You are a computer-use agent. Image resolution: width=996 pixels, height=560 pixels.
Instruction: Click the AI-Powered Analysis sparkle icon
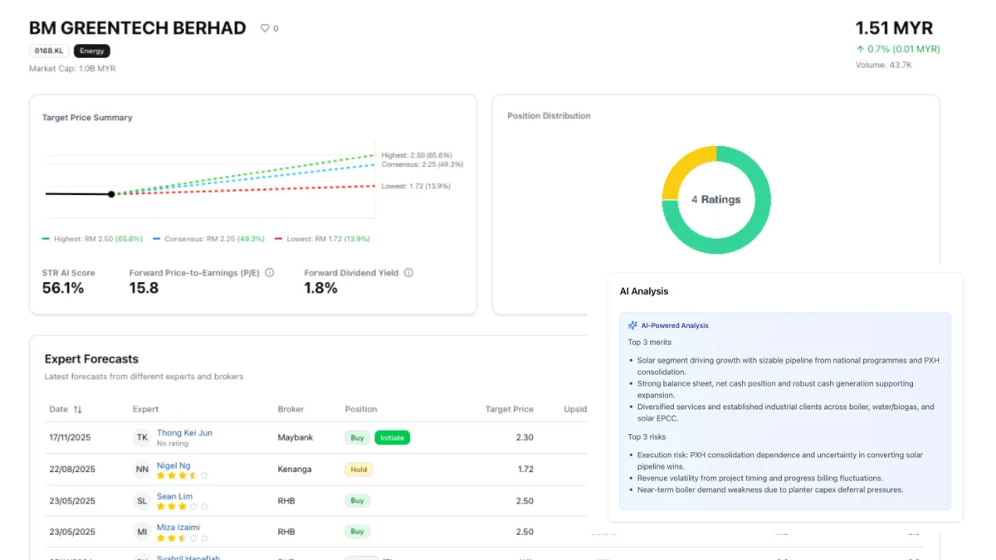[x=632, y=325]
